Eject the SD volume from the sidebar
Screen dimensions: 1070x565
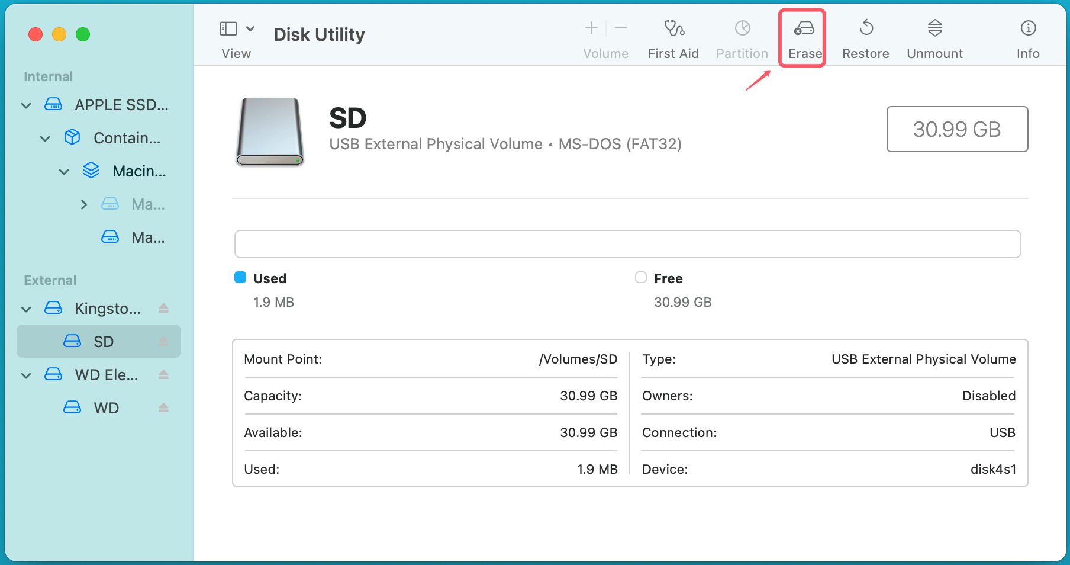(x=163, y=341)
